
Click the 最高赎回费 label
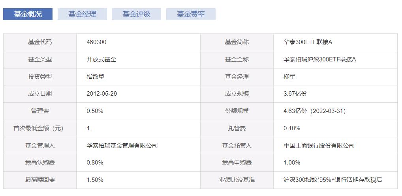coord(40,180)
